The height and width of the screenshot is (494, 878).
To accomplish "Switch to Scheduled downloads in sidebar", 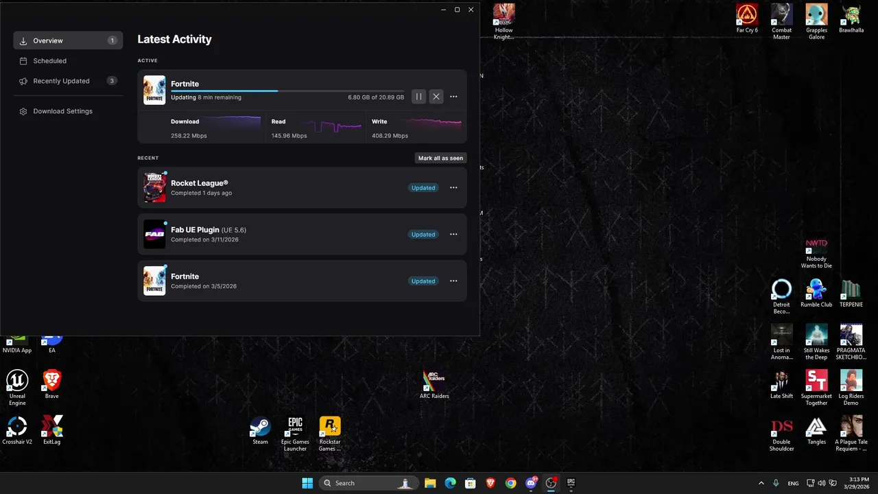I will pyautogui.click(x=68, y=60).
